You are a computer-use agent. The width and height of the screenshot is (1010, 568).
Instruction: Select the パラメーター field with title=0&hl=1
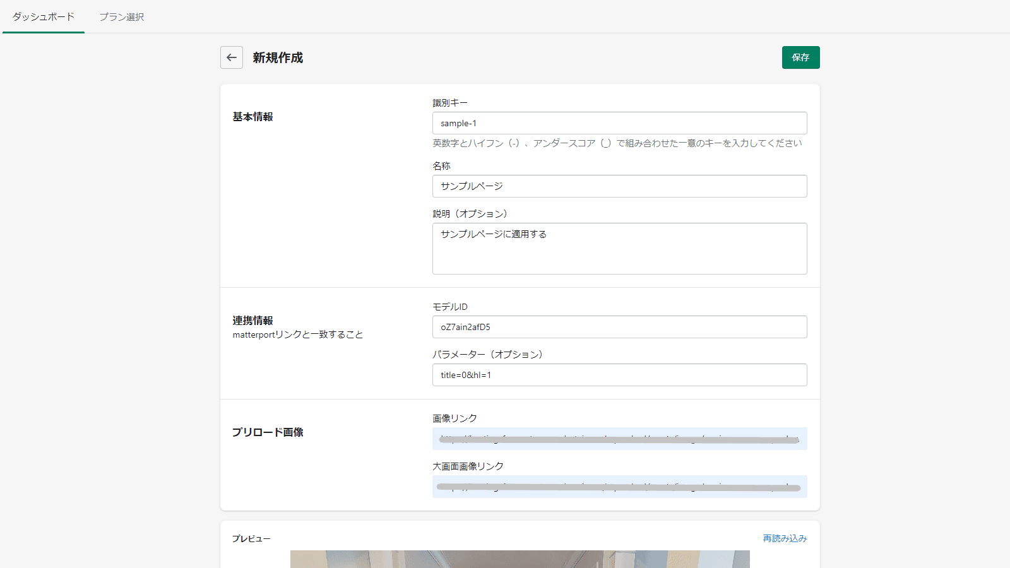click(x=619, y=374)
